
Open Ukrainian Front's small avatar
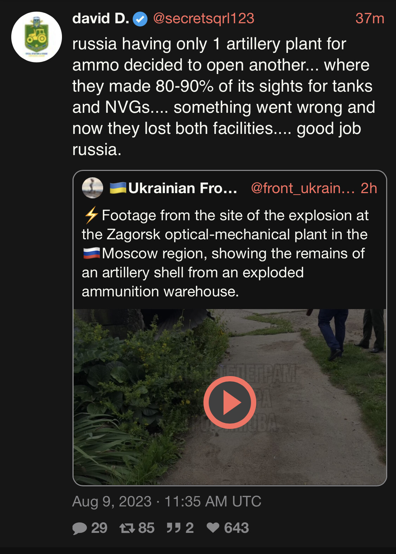click(92, 188)
